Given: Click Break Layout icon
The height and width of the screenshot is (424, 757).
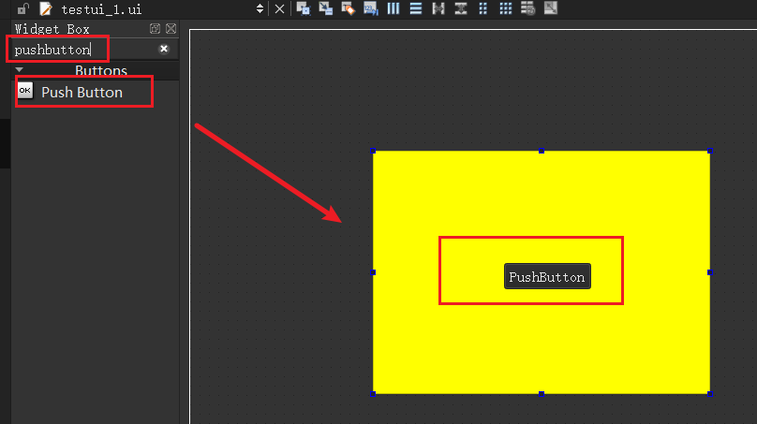Looking at the screenshot, I should click(528, 8).
